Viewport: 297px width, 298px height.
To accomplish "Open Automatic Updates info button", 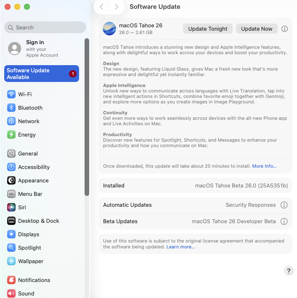I will coord(284,205).
